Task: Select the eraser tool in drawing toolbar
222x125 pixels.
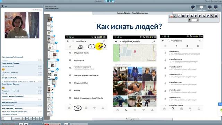Action: (208, 16)
